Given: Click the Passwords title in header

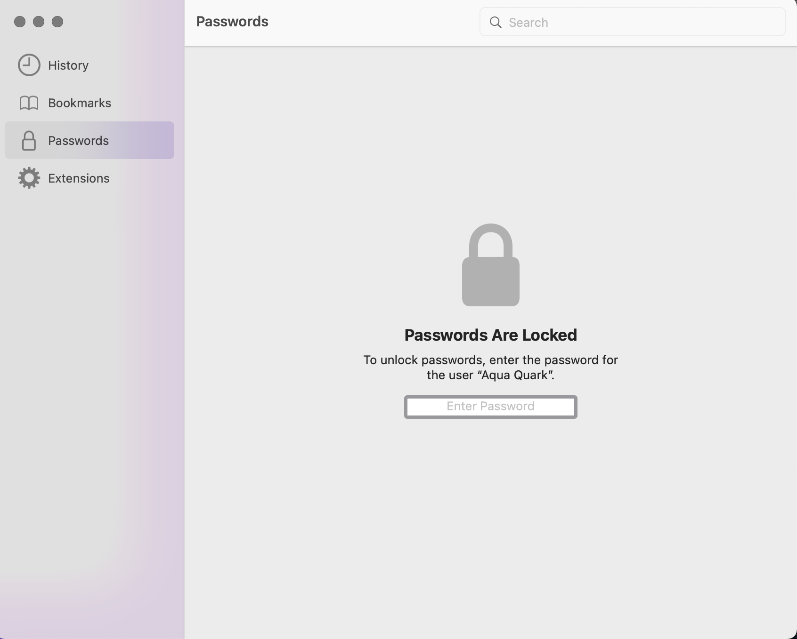Looking at the screenshot, I should coord(232,22).
